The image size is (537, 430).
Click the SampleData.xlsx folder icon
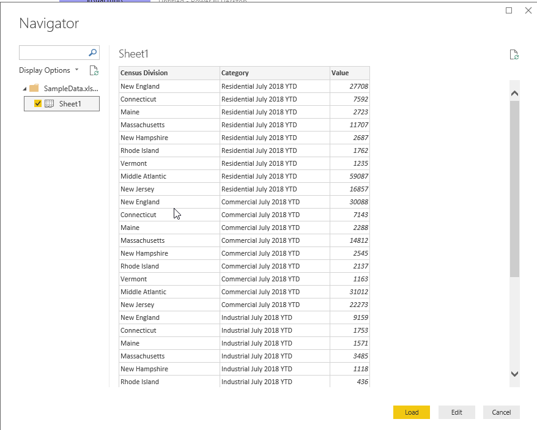(x=34, y=88)
